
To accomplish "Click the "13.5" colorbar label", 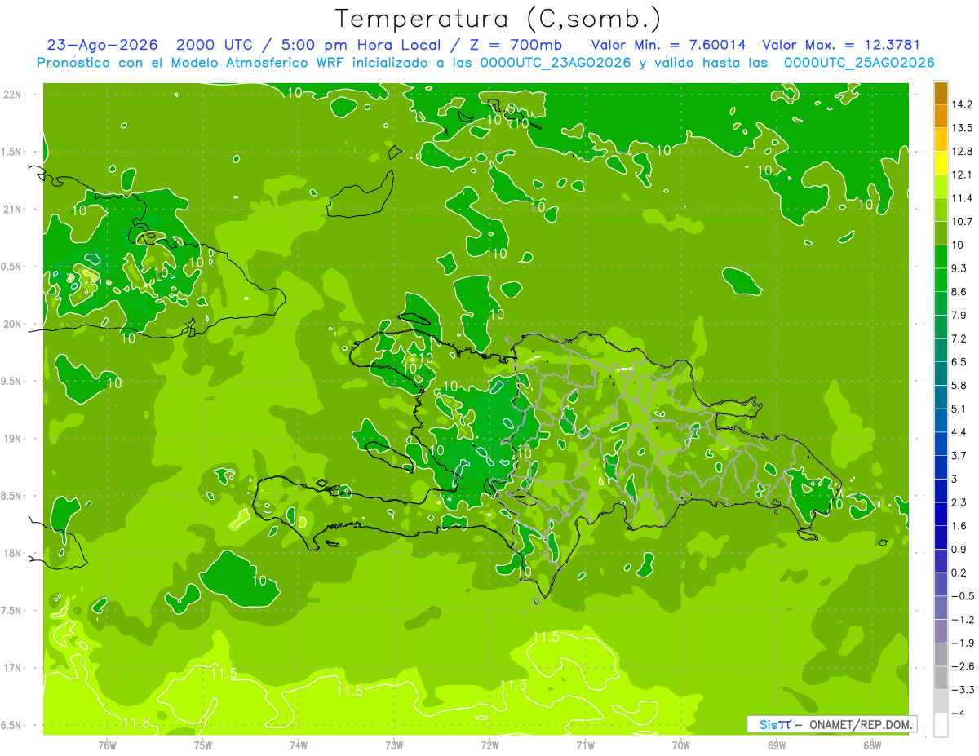I will [x=962, y=128].
